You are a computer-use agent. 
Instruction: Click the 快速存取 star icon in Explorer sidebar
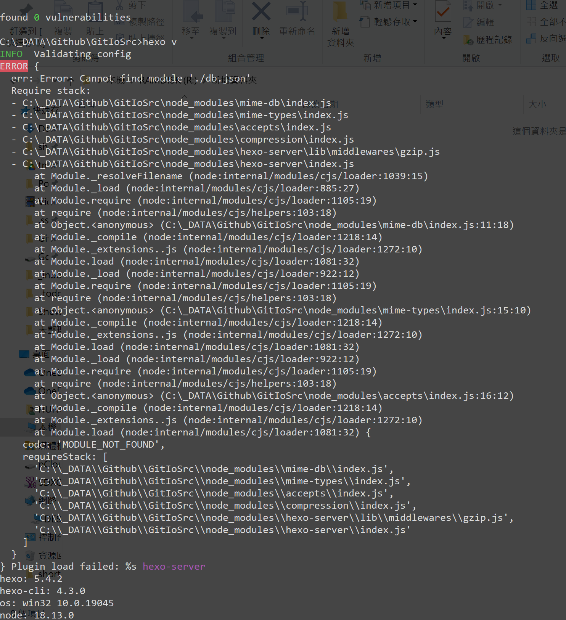point(25,111)
